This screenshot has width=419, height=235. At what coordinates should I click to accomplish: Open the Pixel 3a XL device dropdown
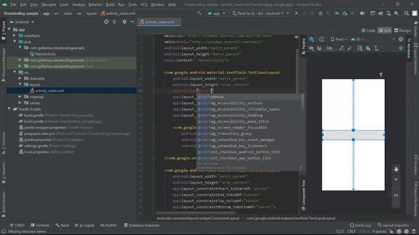pos(261,13)
